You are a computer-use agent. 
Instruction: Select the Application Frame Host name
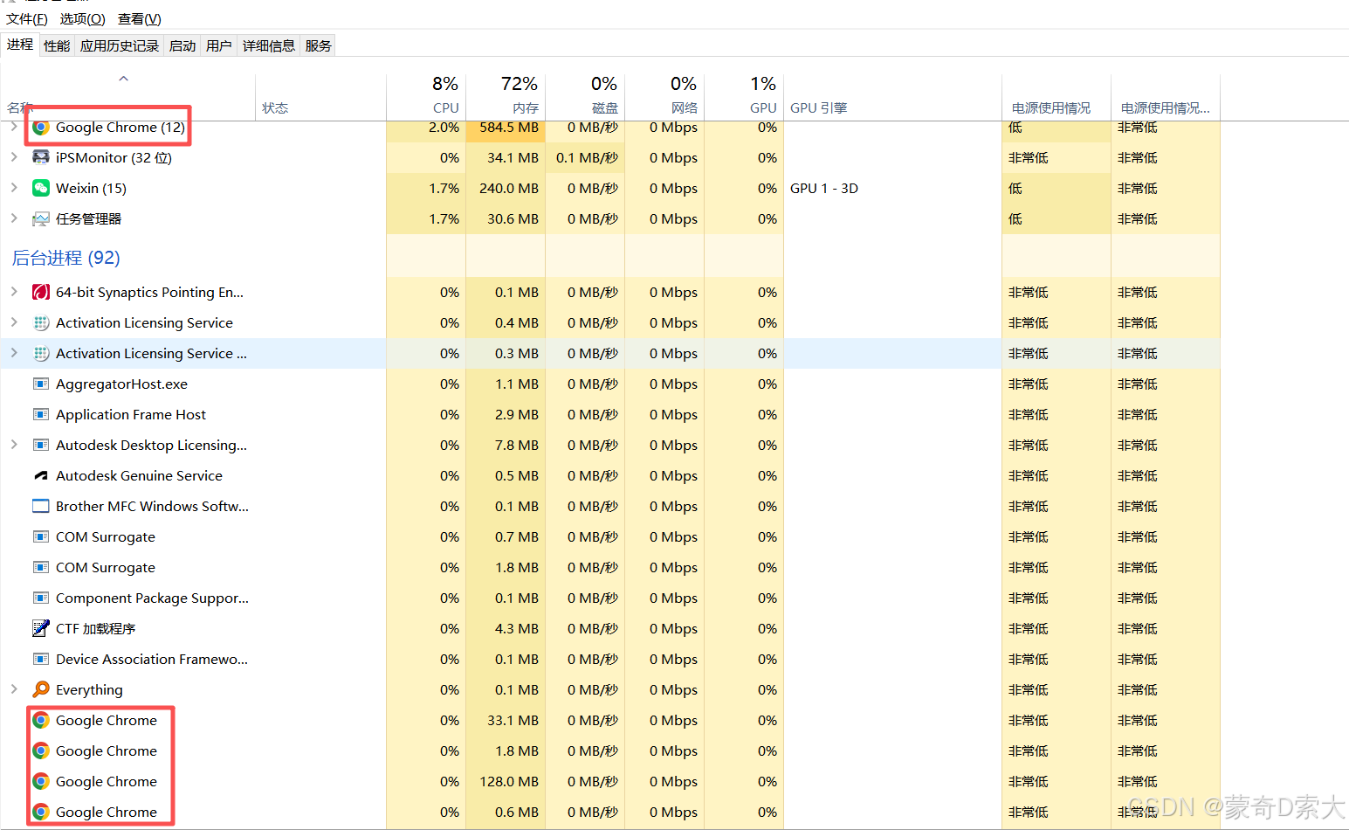pyautogui.click(x=131, y=414)
